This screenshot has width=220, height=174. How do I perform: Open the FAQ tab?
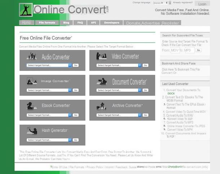pyautogui.click(x=80, y=23)
